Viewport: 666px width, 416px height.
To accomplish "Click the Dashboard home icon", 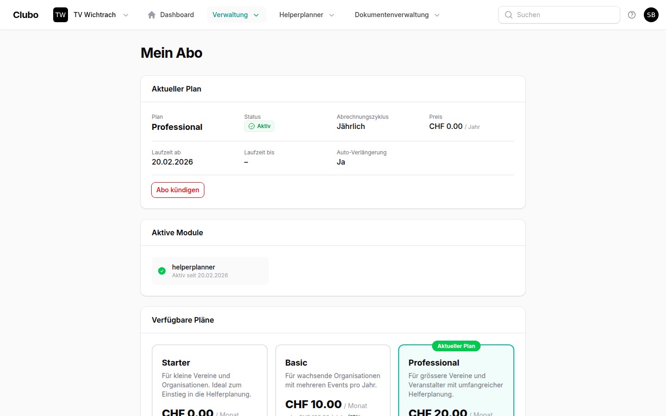I will pyautogui.click(x=152, y=15).
